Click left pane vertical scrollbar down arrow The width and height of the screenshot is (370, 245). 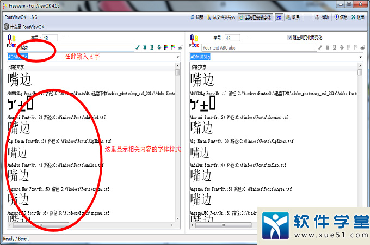(178, 218)
